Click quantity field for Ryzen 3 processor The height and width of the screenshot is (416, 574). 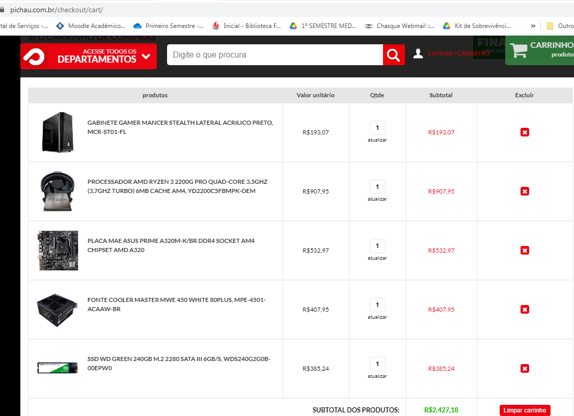tap(377, 187)
